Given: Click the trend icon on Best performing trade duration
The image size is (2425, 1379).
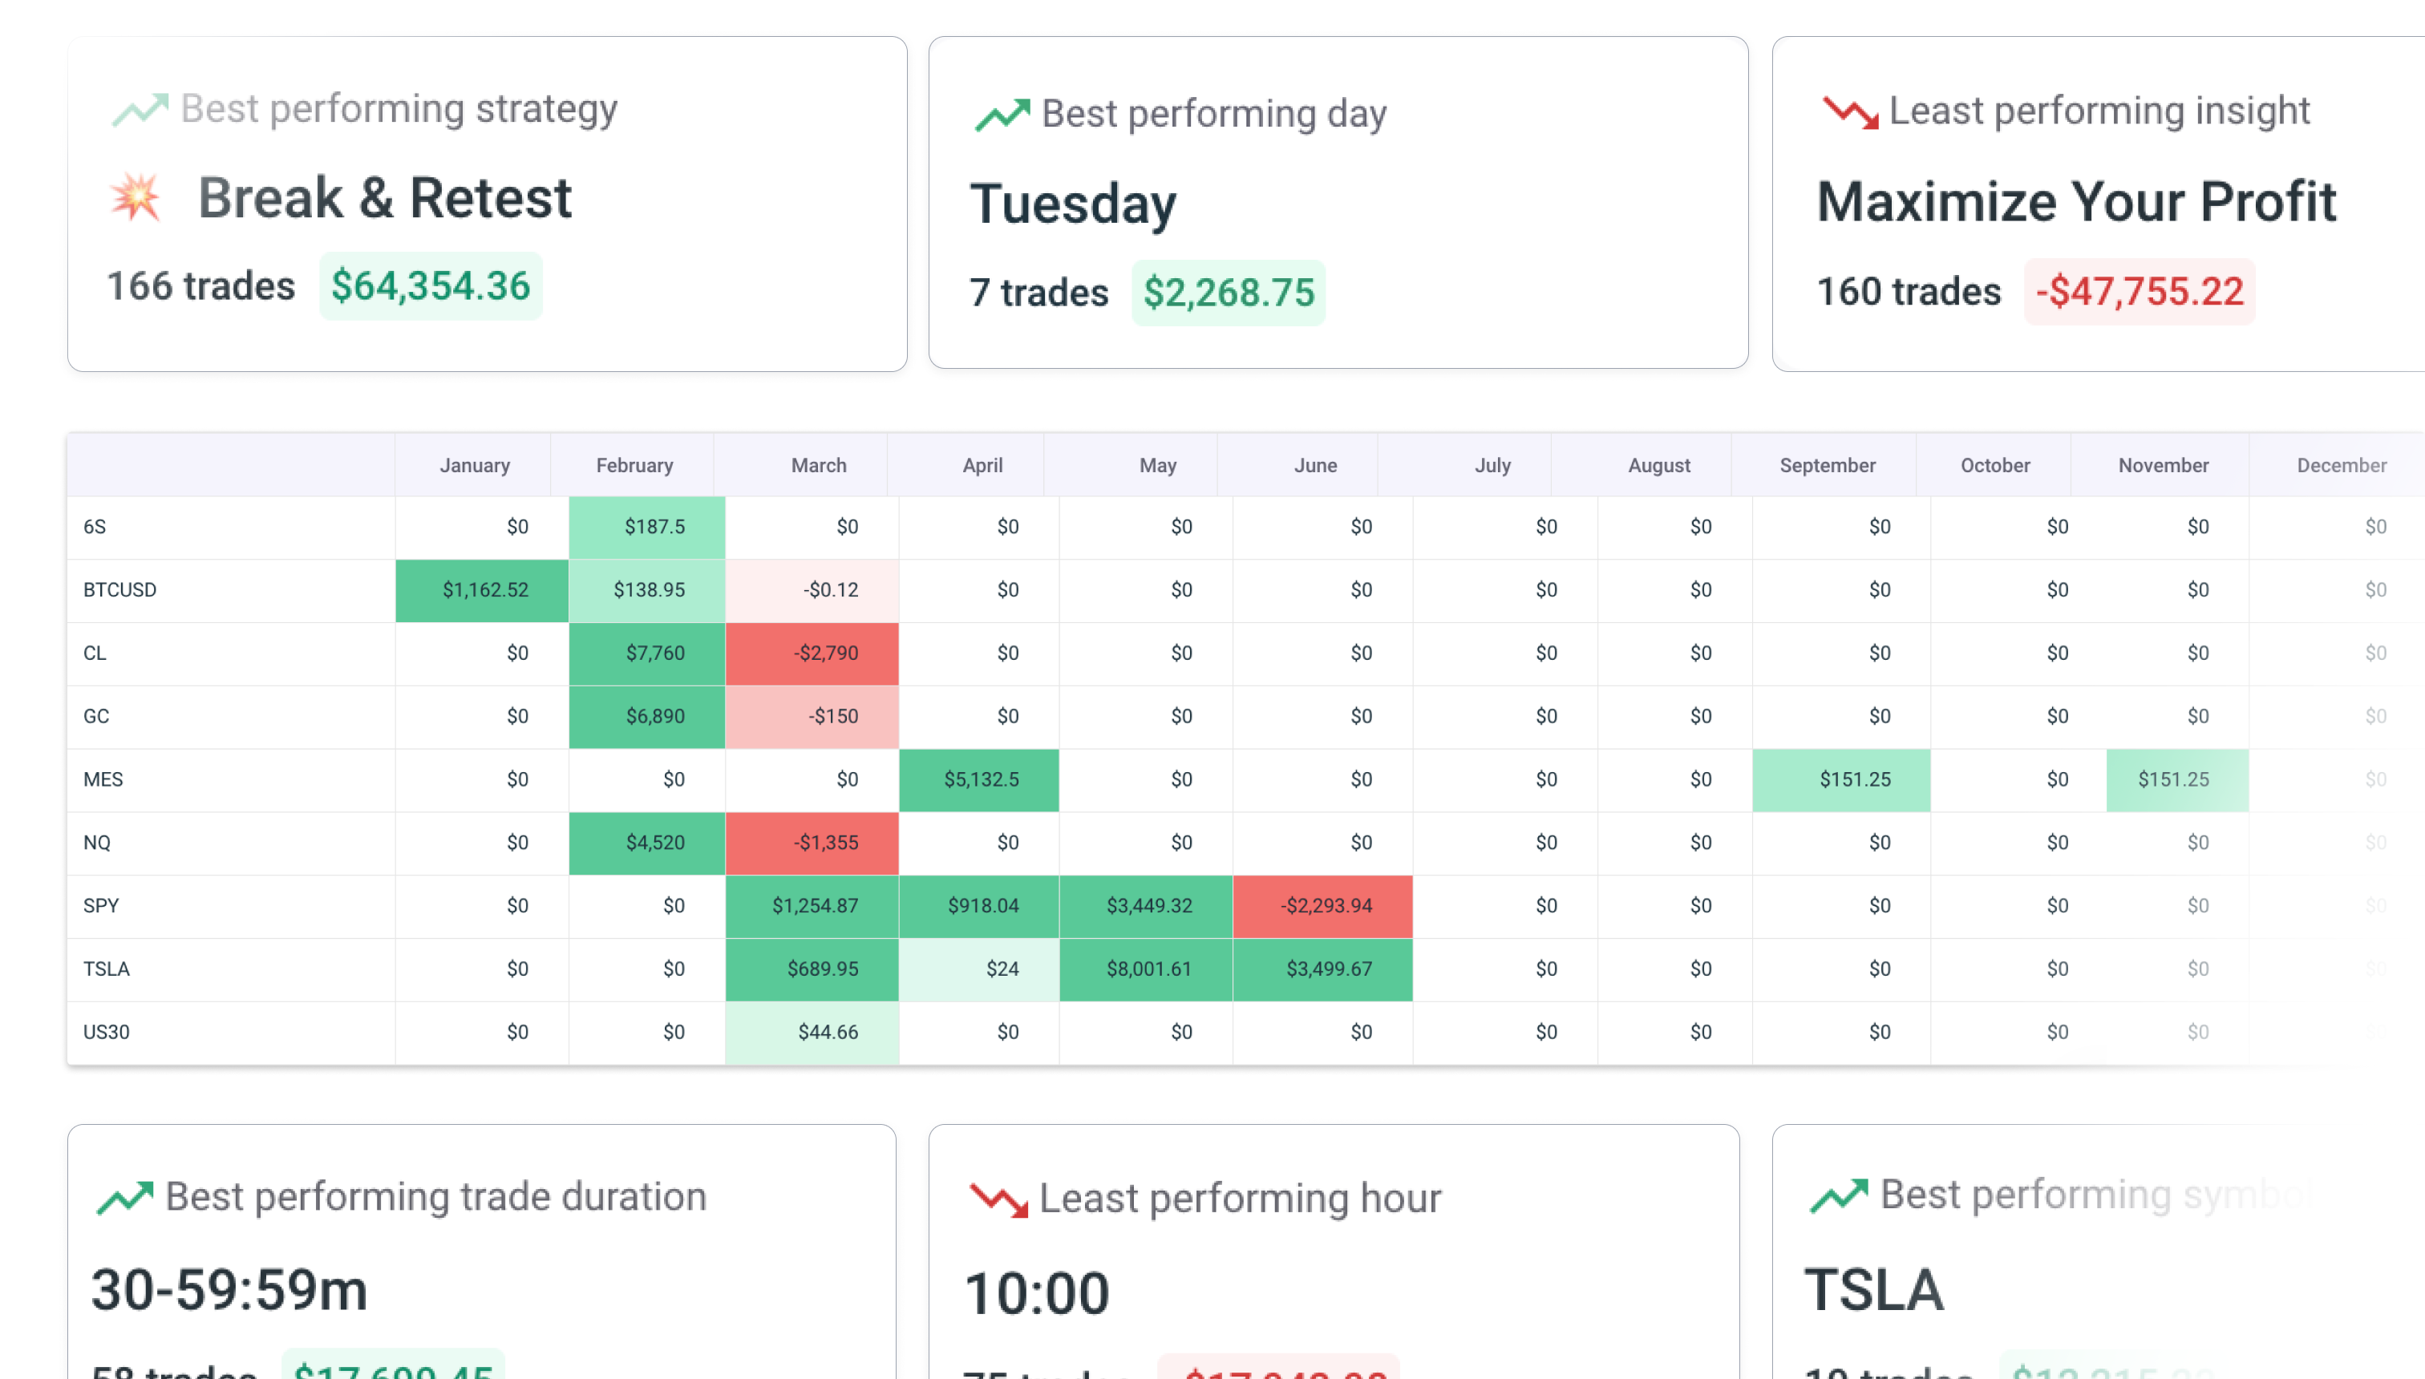Looking at the screenshot, I should click(x=123, y=1195).
